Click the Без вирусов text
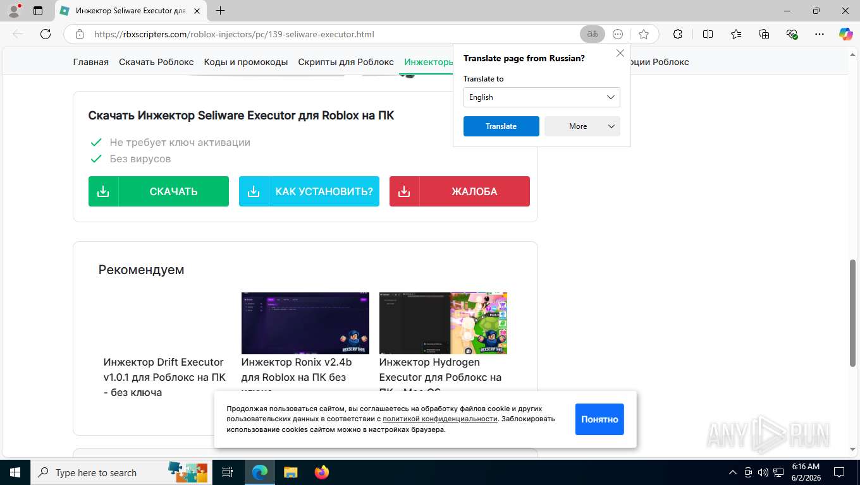 tap(140, 159)
